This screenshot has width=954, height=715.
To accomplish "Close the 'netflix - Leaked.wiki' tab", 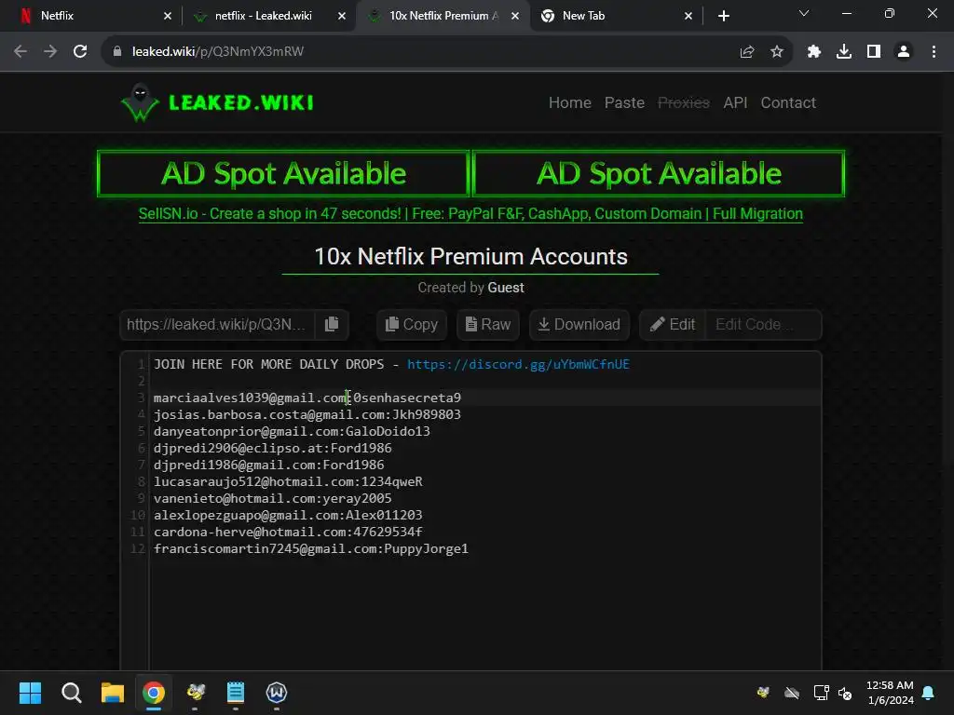I will [341, 17].
